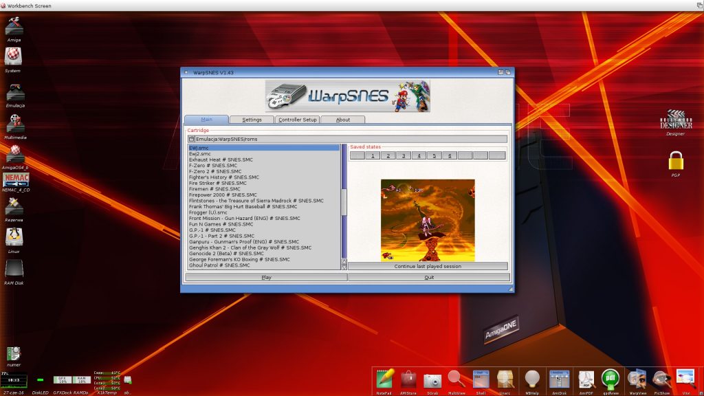
Task: Open the Rezerwa drive icon
Action: click(x=14, y=206)
